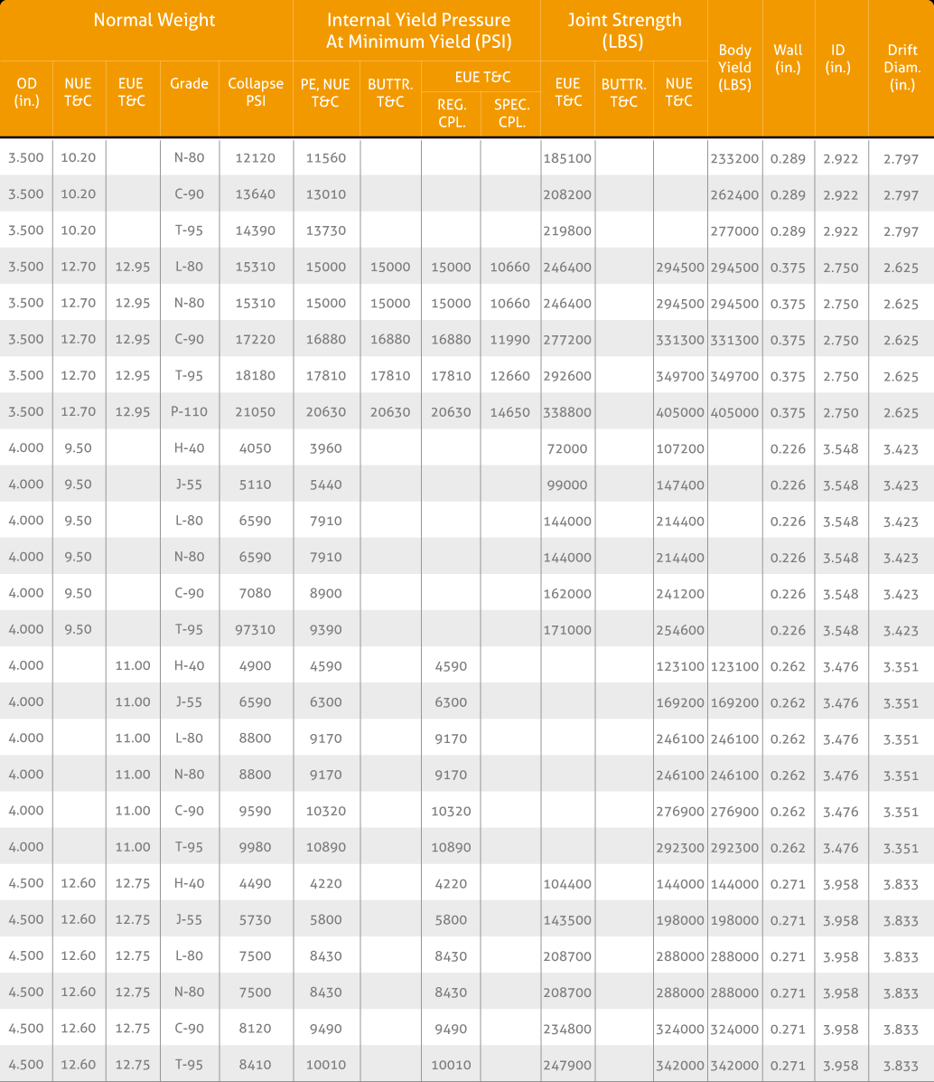Click collapse value 13640
The height and width of the screenshot is (1082, 934).
pyautogui.click(x=256, y=194)
